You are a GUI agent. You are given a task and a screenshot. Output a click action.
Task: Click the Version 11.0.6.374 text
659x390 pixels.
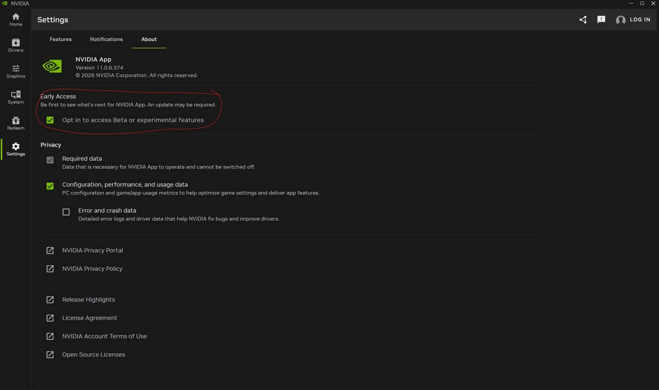(x=98, y=67)
